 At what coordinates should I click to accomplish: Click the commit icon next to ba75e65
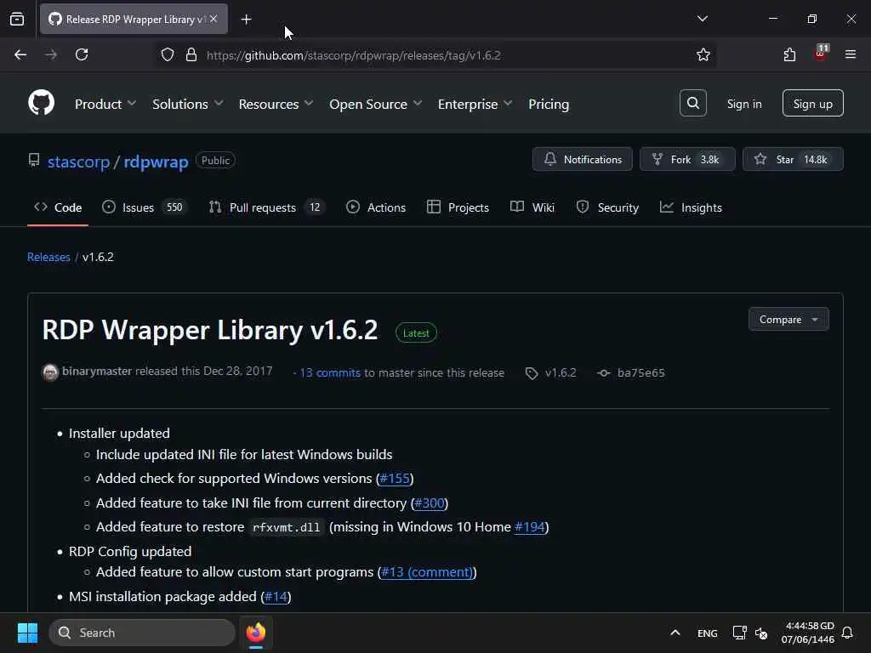coord(603,373)
